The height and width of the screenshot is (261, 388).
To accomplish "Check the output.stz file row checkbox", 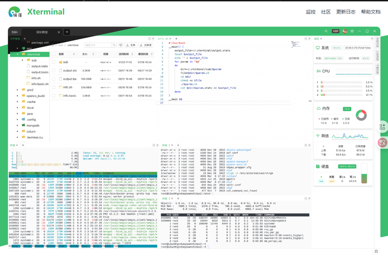I will click(x=54, y=71).
